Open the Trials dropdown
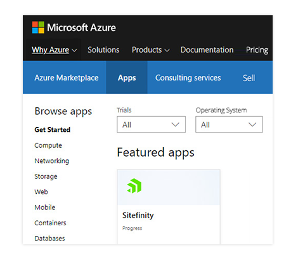 click(x=151, y=124)
